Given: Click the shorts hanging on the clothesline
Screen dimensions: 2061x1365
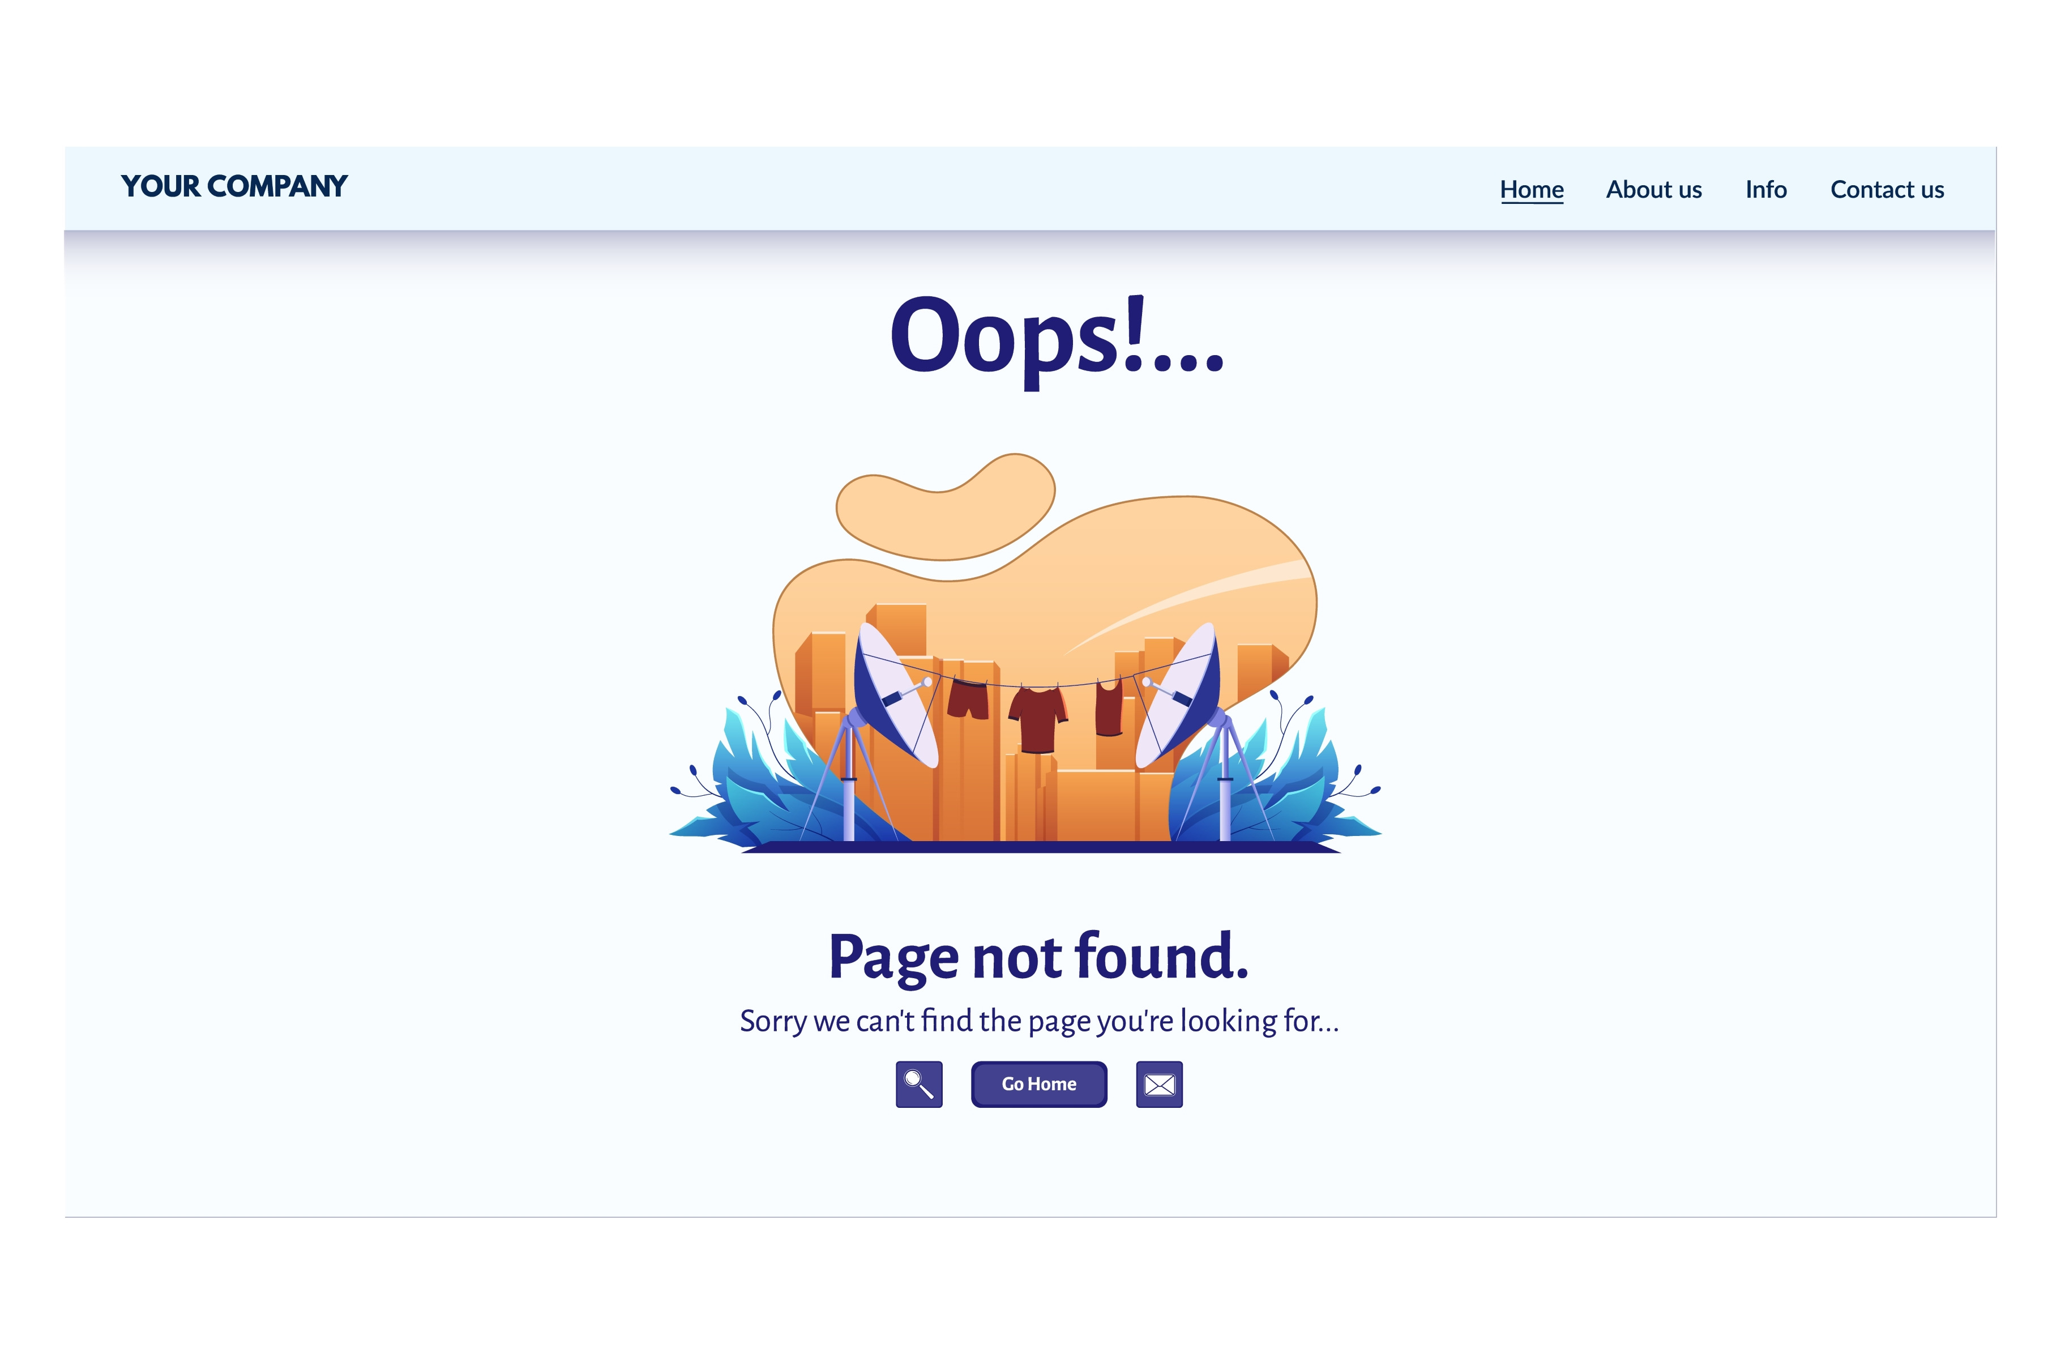Looking at the screenshot, I should pyautogui.click(x=968, y=699).
